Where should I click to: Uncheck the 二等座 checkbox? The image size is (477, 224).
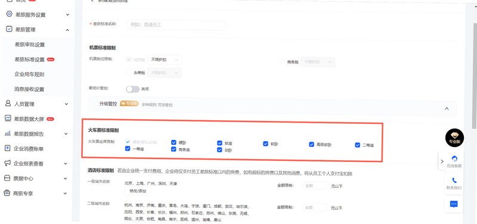click(358, 145)
